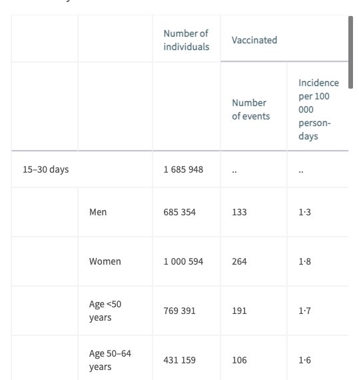The height and width of the screenshot is (380, 359).
Task: Select the events value 191
Action: point(239,311)
